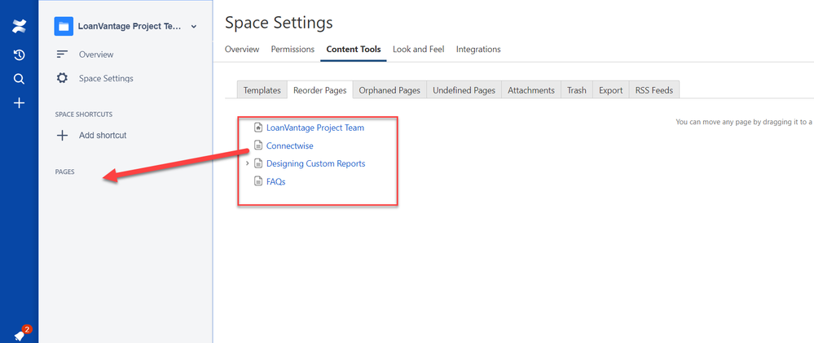Switch to the Permissions tab
The width and height of the screenshot is (814, 343).
pyautogui.click(x=293, y=50)
